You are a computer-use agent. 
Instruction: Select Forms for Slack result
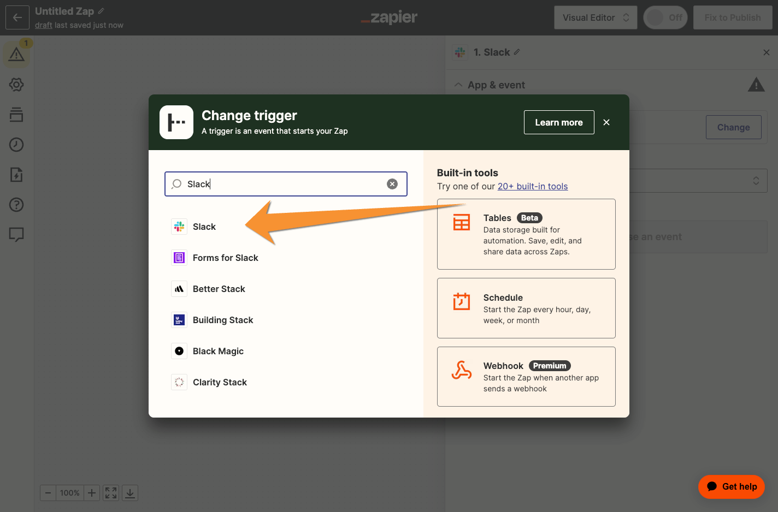(226, 258)
